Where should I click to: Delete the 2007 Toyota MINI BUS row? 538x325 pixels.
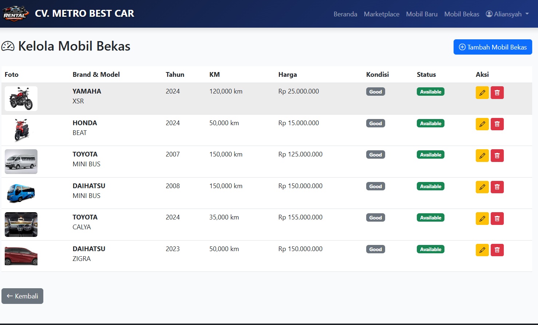497,156
